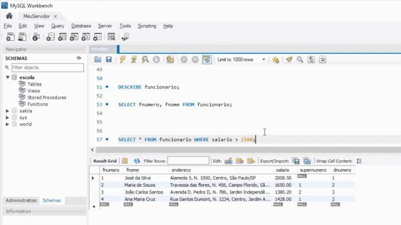Import records from an external file
Viewport: 401px width, 225px height.
tap(307, 161)
